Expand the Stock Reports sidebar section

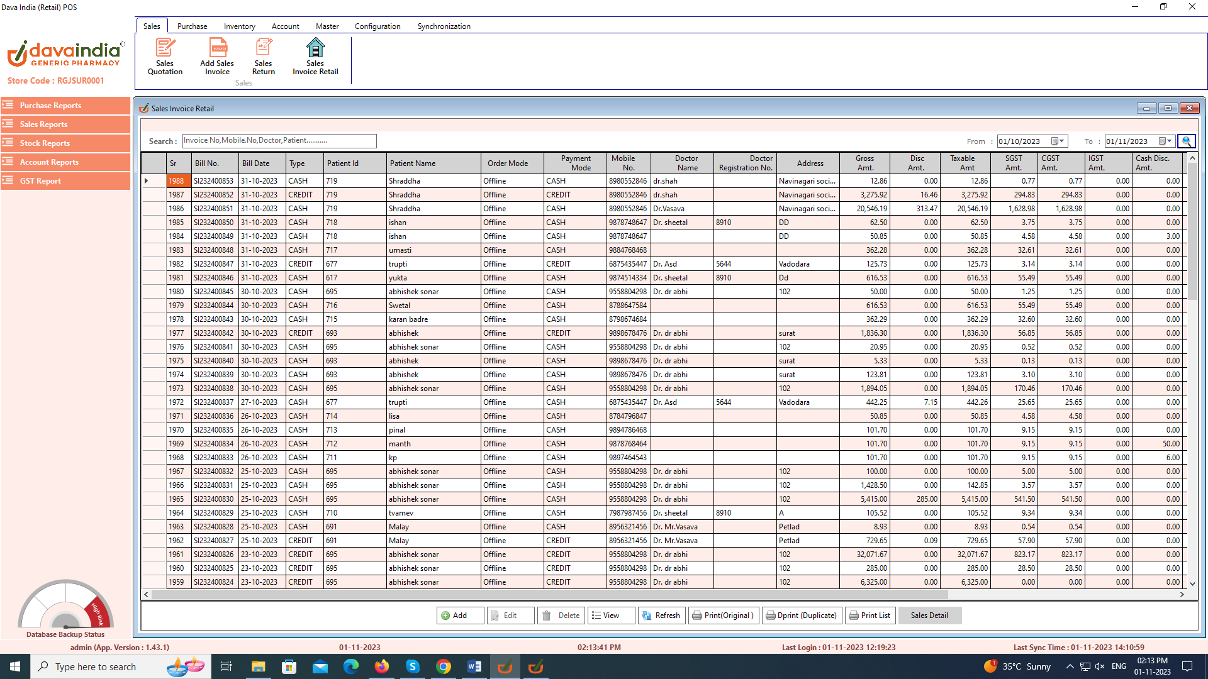pyautogui.click(x=65, y=143)
